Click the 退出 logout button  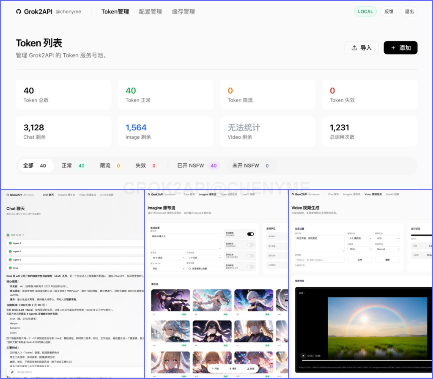(x=409, y=12)
